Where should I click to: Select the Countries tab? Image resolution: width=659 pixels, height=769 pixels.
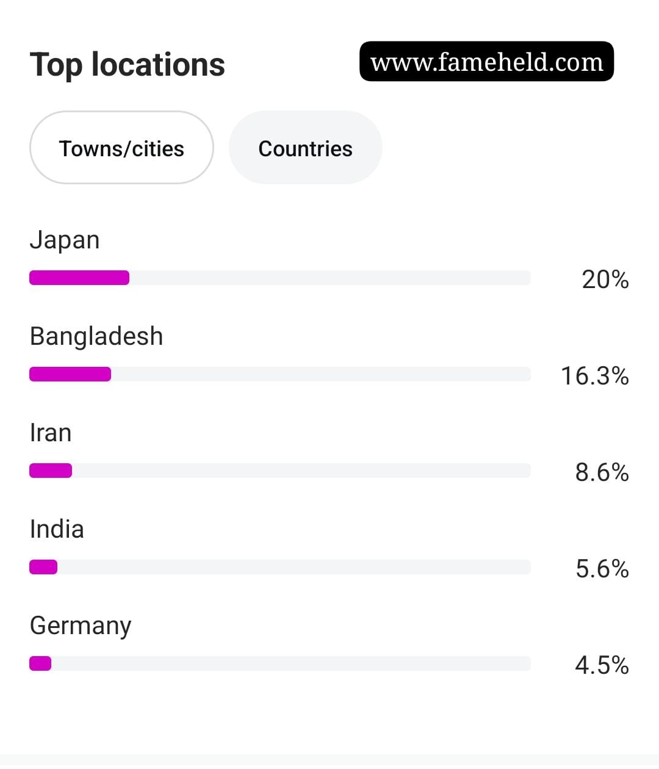[305, 148]
